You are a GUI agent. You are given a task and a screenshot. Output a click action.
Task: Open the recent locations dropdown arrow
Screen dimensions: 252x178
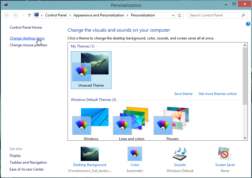click(x=22, y=15)
